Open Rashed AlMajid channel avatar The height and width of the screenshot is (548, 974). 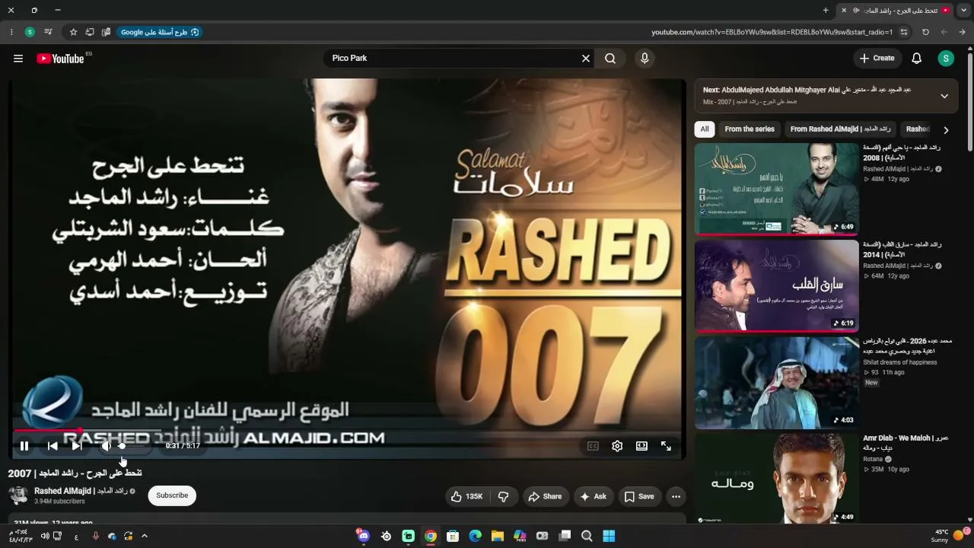coord(18,495)
